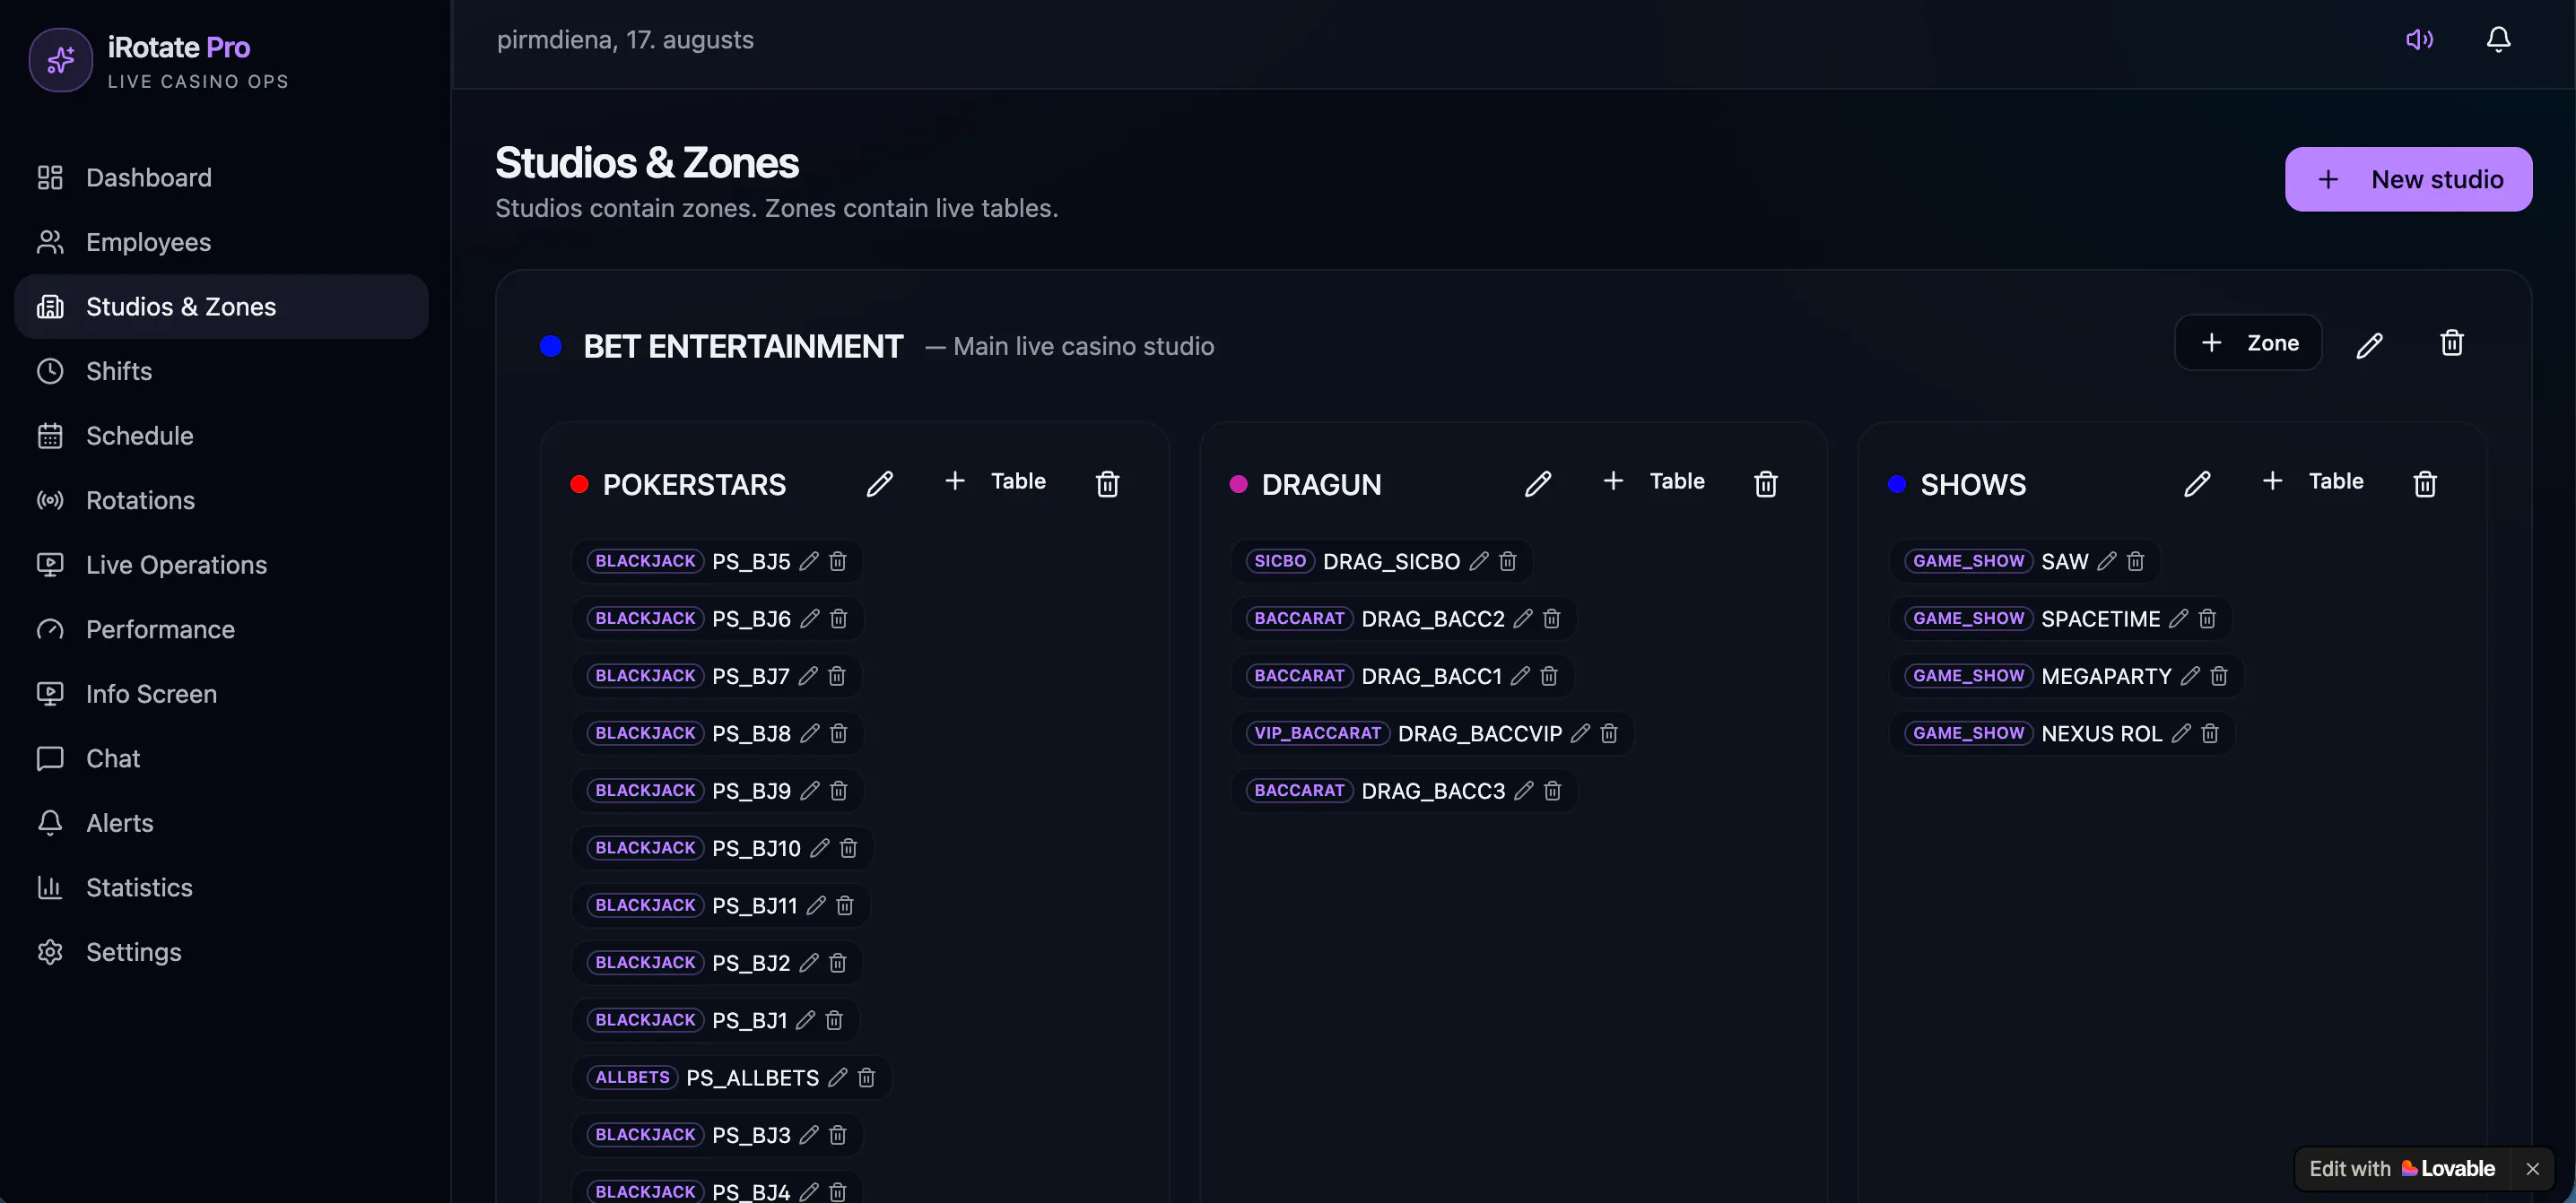The image size is (2576, 1203).
Task: Dismiss the Edit with Lovable badge
Action: pyautogui.click(x=2532, y=1169)
